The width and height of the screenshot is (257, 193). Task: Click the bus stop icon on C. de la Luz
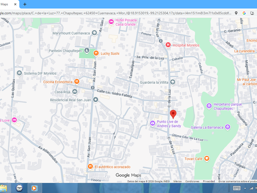[x=161, y=41]
